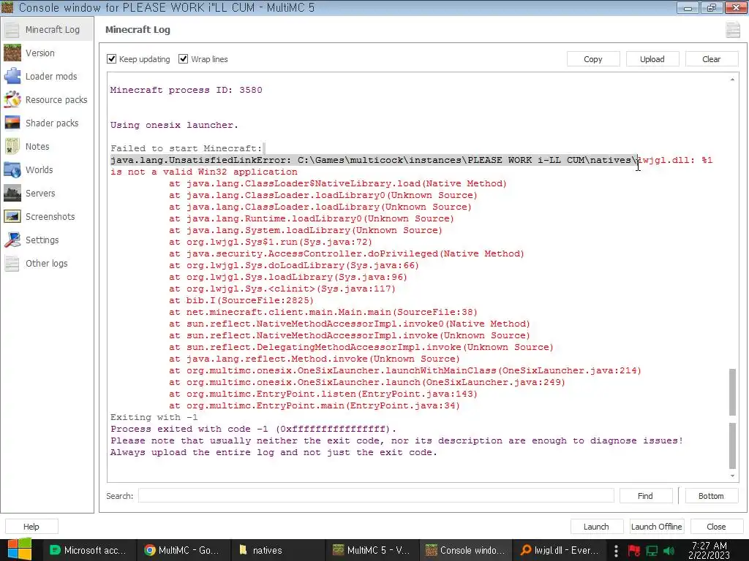Click the taskbar clock 7:27 AM
The image size is (749, 561).
click(x=710, y=550)
